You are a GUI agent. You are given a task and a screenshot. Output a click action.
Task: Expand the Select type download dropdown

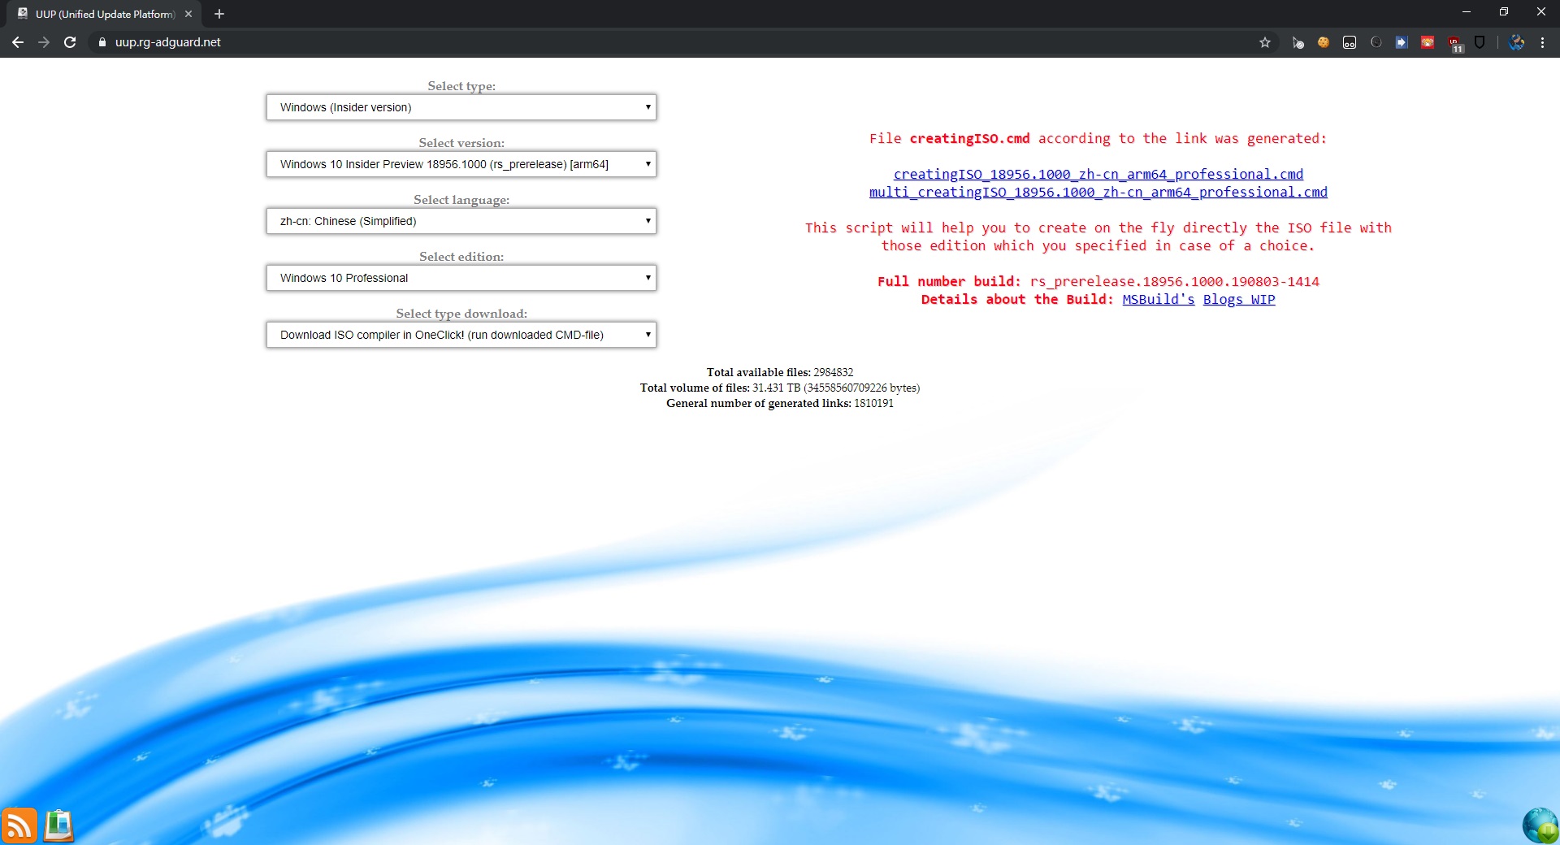click(x=461, y=335)
